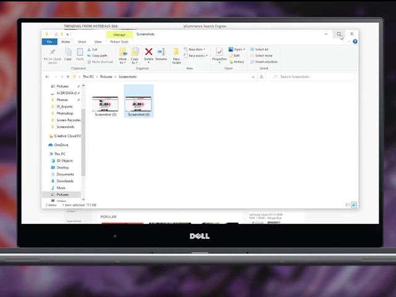
Task: Open the Phones folder in sidebar
Action: point(62,100)
